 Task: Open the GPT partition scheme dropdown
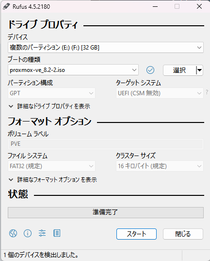click(51, 93)
